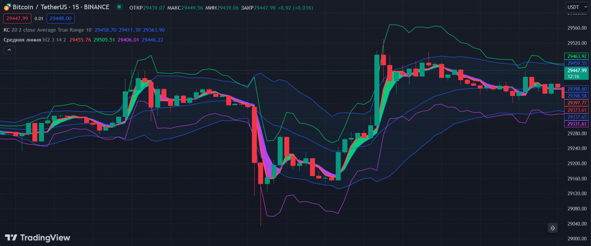The width and height of the screenshot is (591, 246).
Task: Click the green 29463.92 price axis label
Action: pos(576,56)
